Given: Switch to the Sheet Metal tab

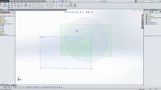Looking at the screenshot, I should [x=11, y=10].
